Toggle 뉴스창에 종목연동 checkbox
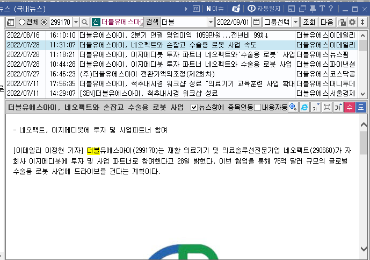 194,108
